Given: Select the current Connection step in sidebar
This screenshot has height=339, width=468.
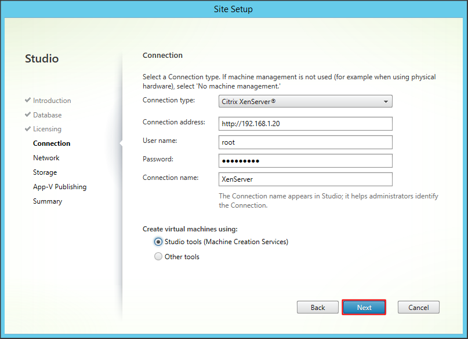Looking at the screenshot, I should (52, 143).
